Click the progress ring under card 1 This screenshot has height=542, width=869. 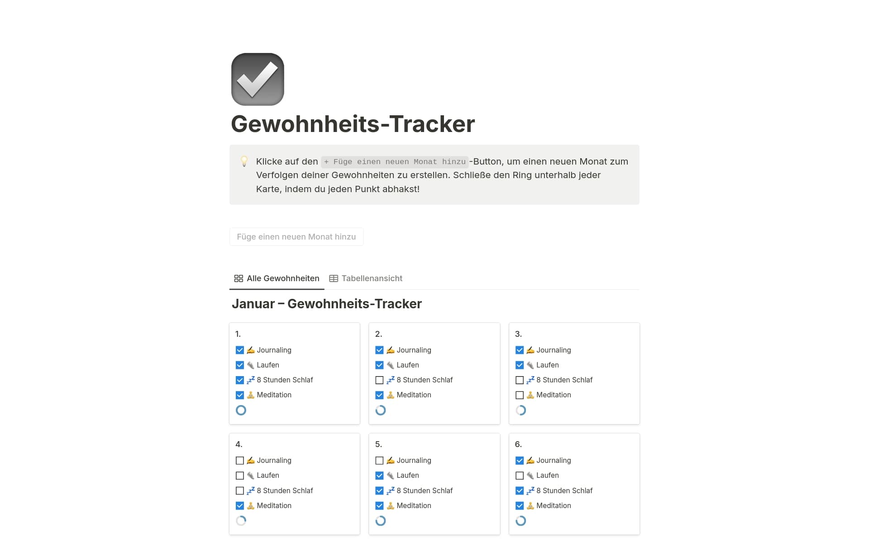pyautogui.click(x=241, y=410)
